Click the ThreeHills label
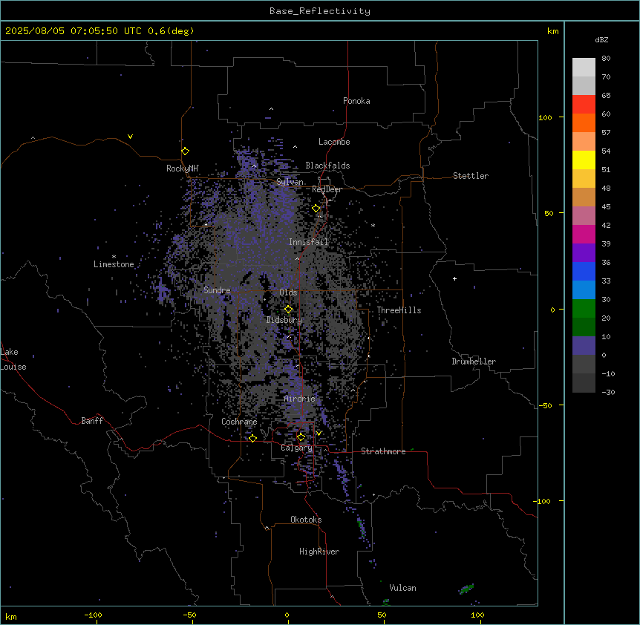Viewport: 640px width, 625px height. click(x=399, y=310)
